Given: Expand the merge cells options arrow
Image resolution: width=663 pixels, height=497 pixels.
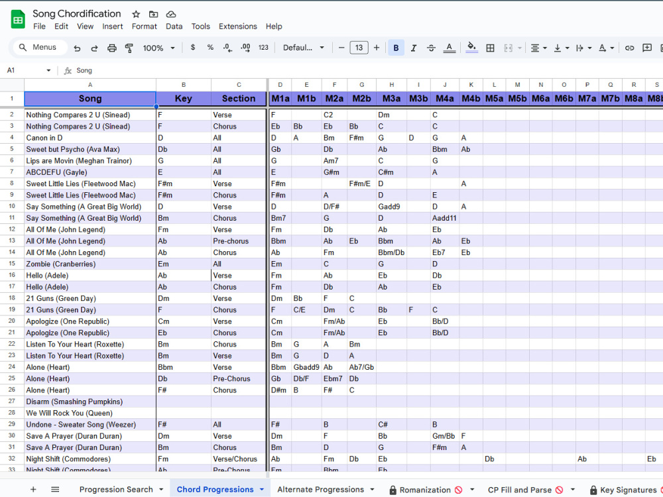Looking at the screenshot, I should click(519, 48).
